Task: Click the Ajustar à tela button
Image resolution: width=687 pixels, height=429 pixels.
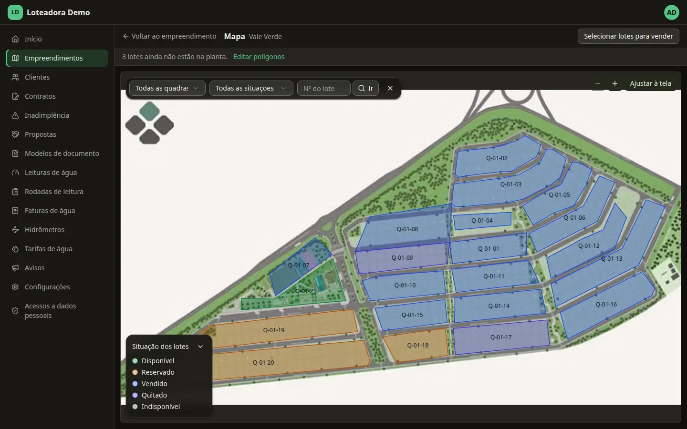Action: tap(650, 83)
